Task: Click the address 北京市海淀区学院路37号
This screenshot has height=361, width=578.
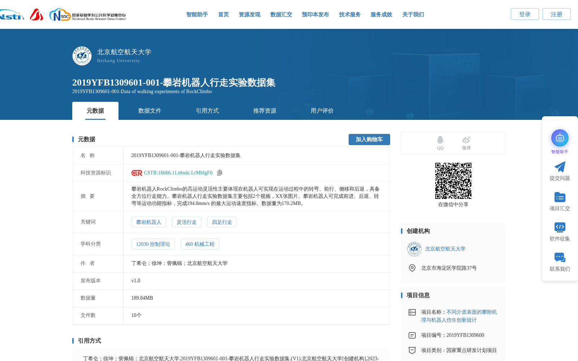Action: [x=449, y=268]
